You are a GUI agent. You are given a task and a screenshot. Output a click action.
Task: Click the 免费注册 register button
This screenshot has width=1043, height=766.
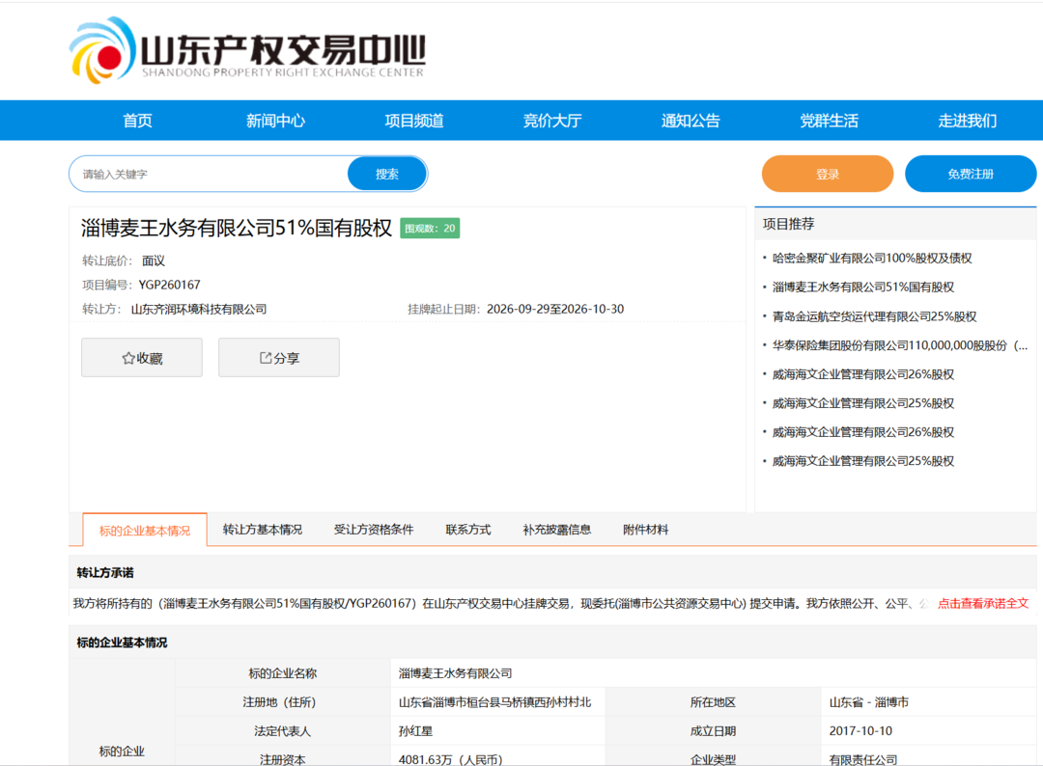[x=971, y=174]
